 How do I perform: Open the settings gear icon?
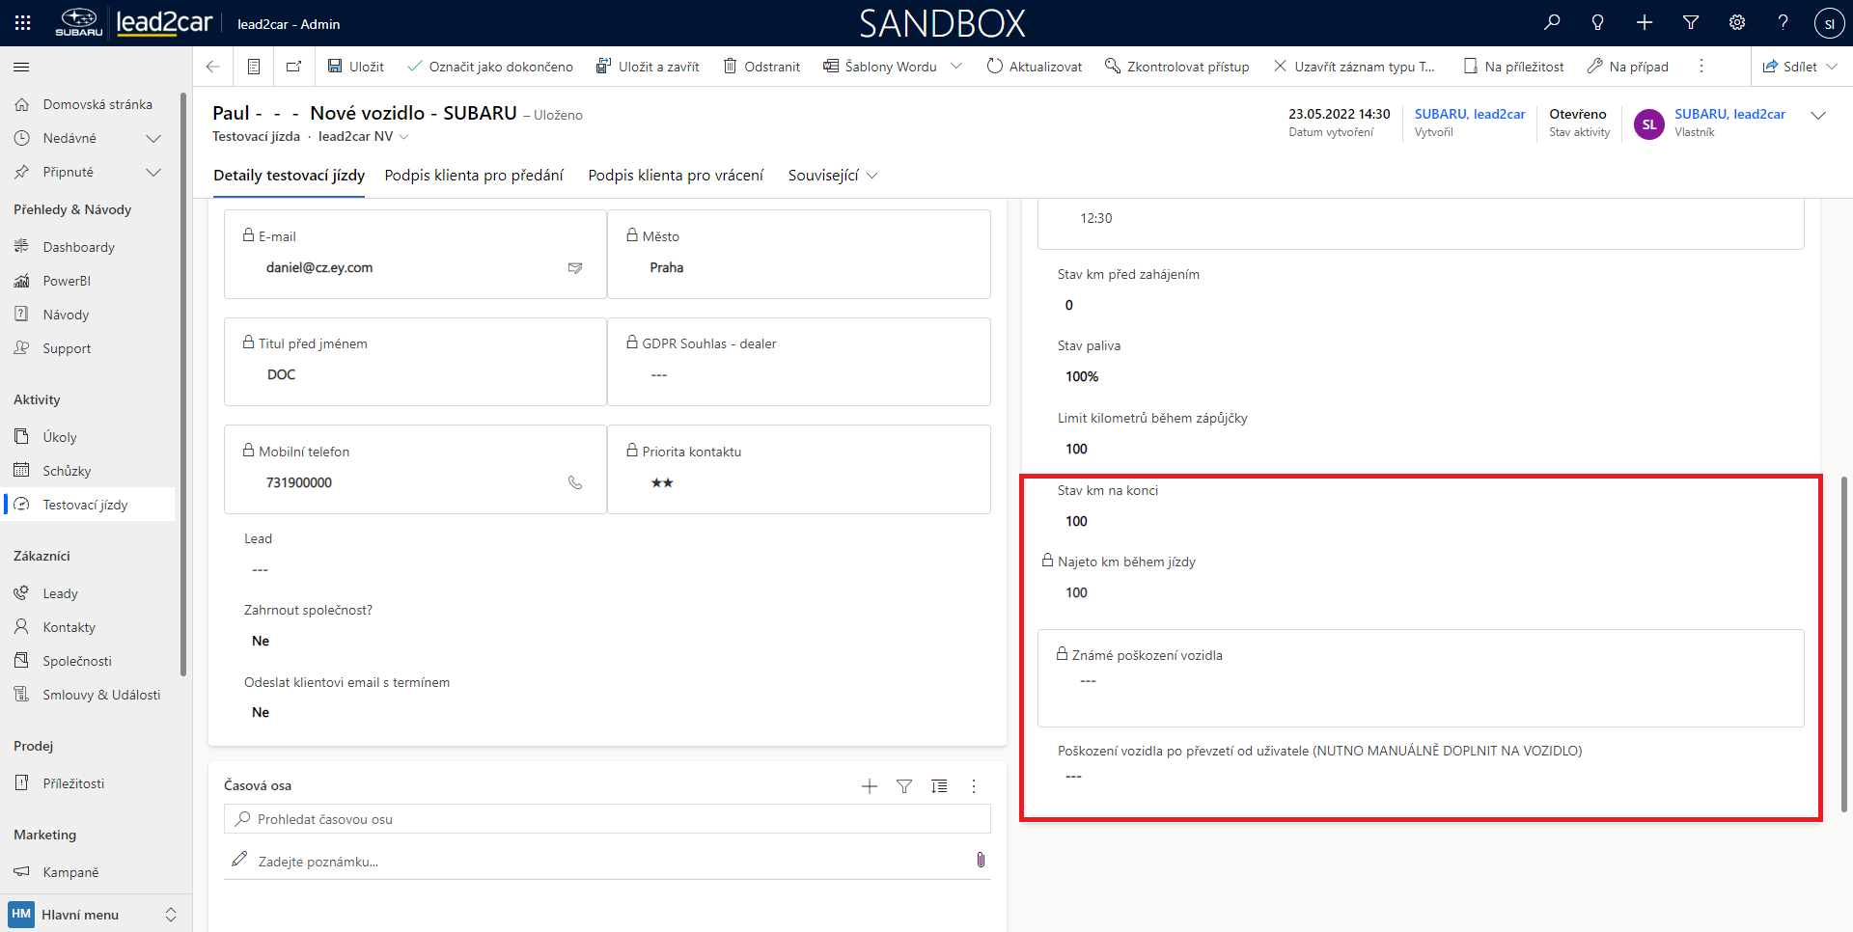(1737, 22)
